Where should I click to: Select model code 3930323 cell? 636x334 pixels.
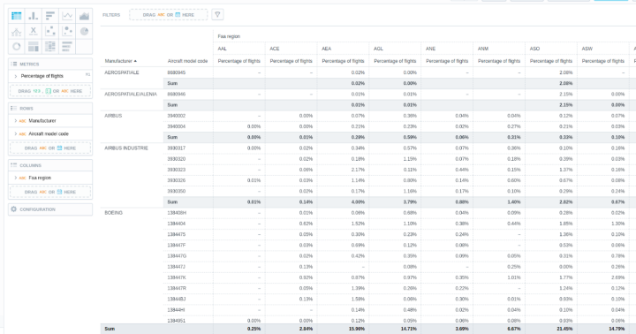click(x=177, y=170)
